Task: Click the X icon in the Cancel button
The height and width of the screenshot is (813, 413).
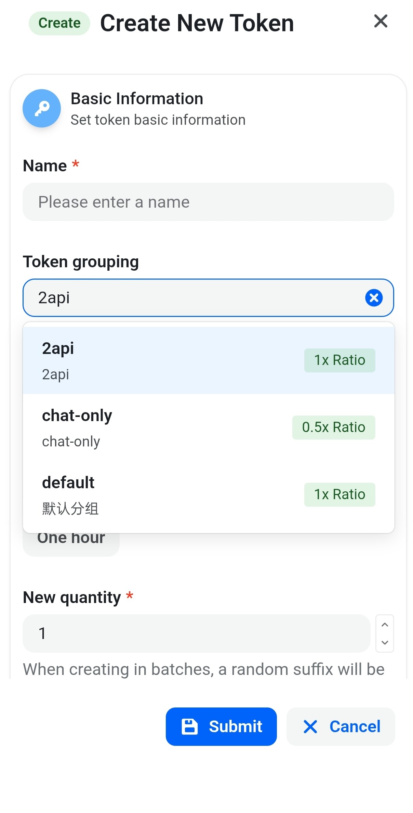Action: click(x=310, y=726)
